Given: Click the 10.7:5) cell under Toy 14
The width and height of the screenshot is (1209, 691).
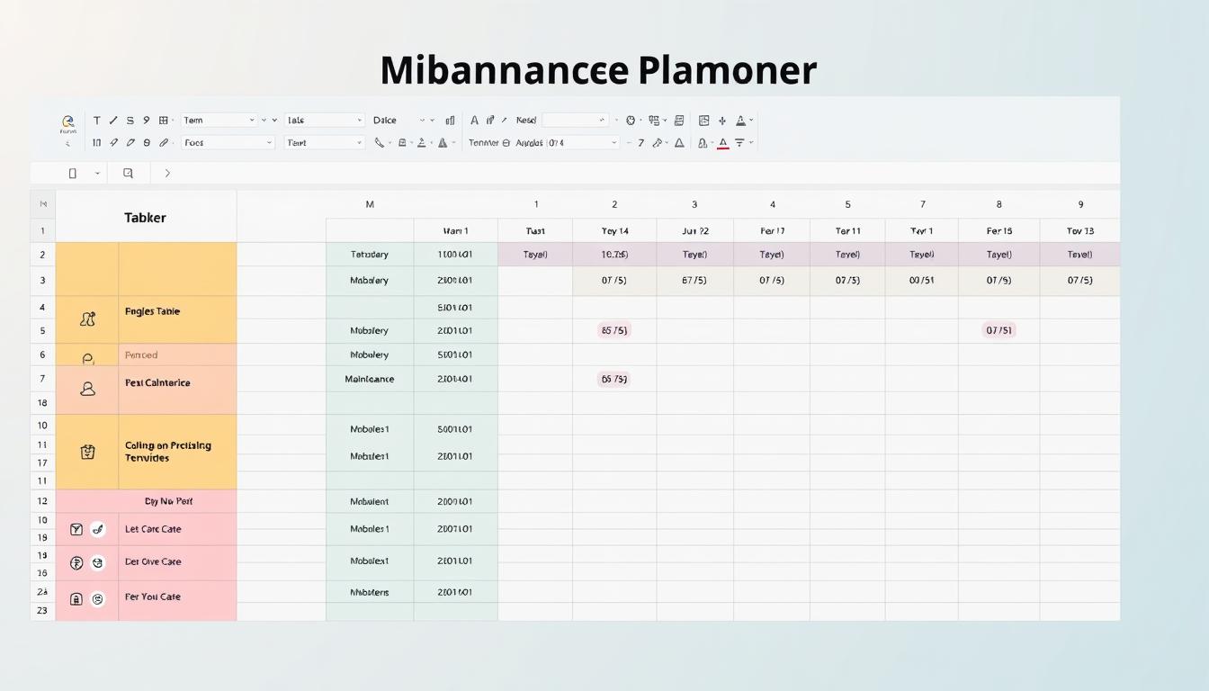Looking at the screenshot, I should click(614, 255).
